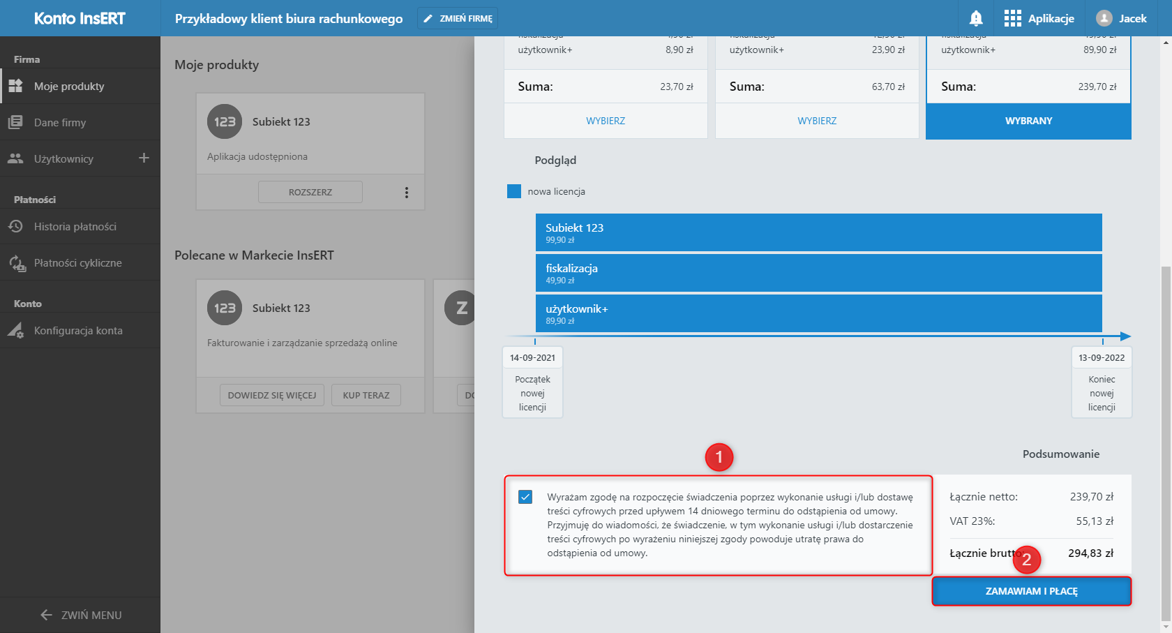
Task: Choose the plan with sum 63,70 zł
Action: tap(817, 121)
